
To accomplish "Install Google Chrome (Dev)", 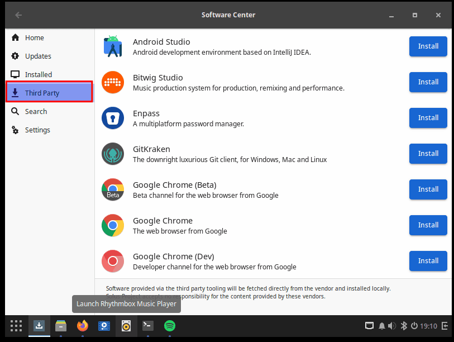I will [428, 261].
